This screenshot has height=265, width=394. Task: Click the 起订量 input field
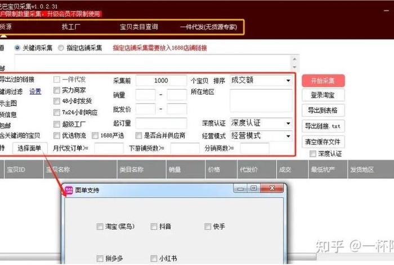pyautogui.click(x=161, y=123)
